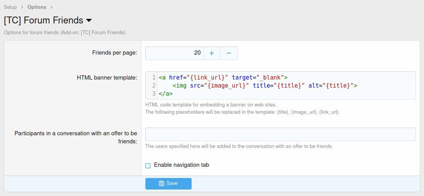Click the 'Enable navigation tab' label text
This screenshot has width=424, height=196.
click(181, 165)
